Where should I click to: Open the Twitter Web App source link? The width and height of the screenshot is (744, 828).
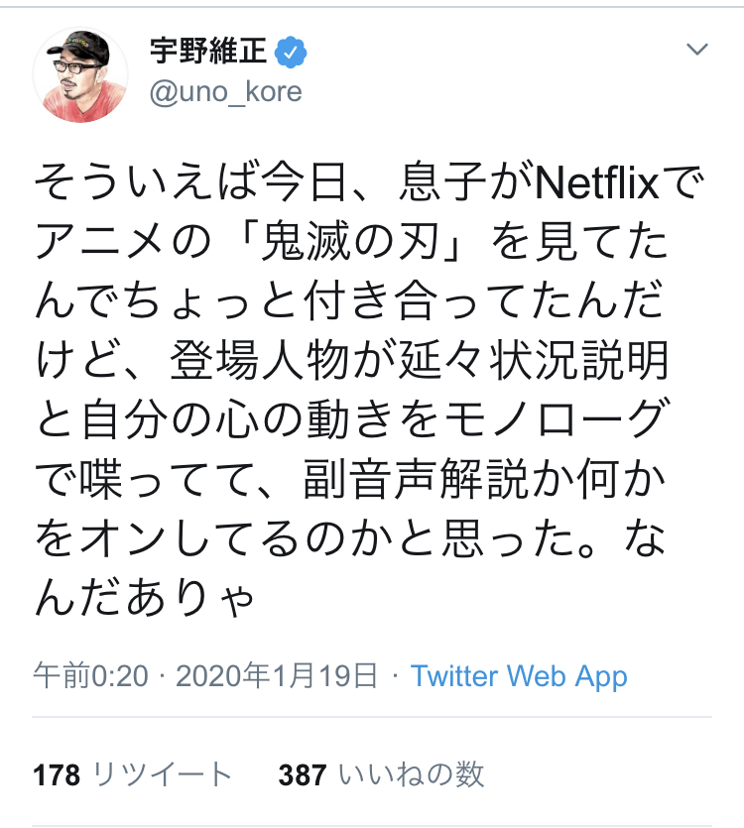point(519,676)
